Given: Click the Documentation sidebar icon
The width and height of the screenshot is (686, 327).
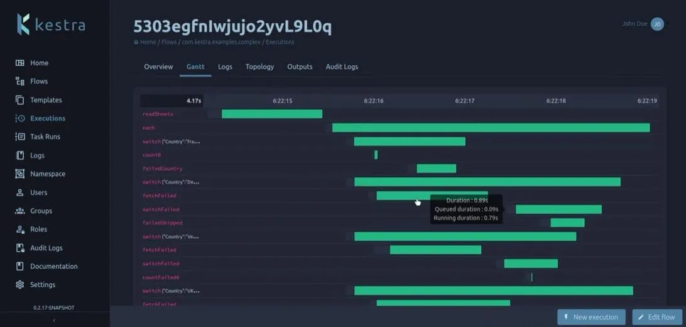Looking at the screenshot, I should pos(19,266).
